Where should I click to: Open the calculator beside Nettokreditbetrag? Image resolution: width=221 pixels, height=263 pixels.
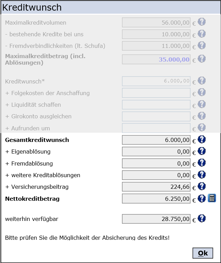pyautogui.click(x=212, y=198)
